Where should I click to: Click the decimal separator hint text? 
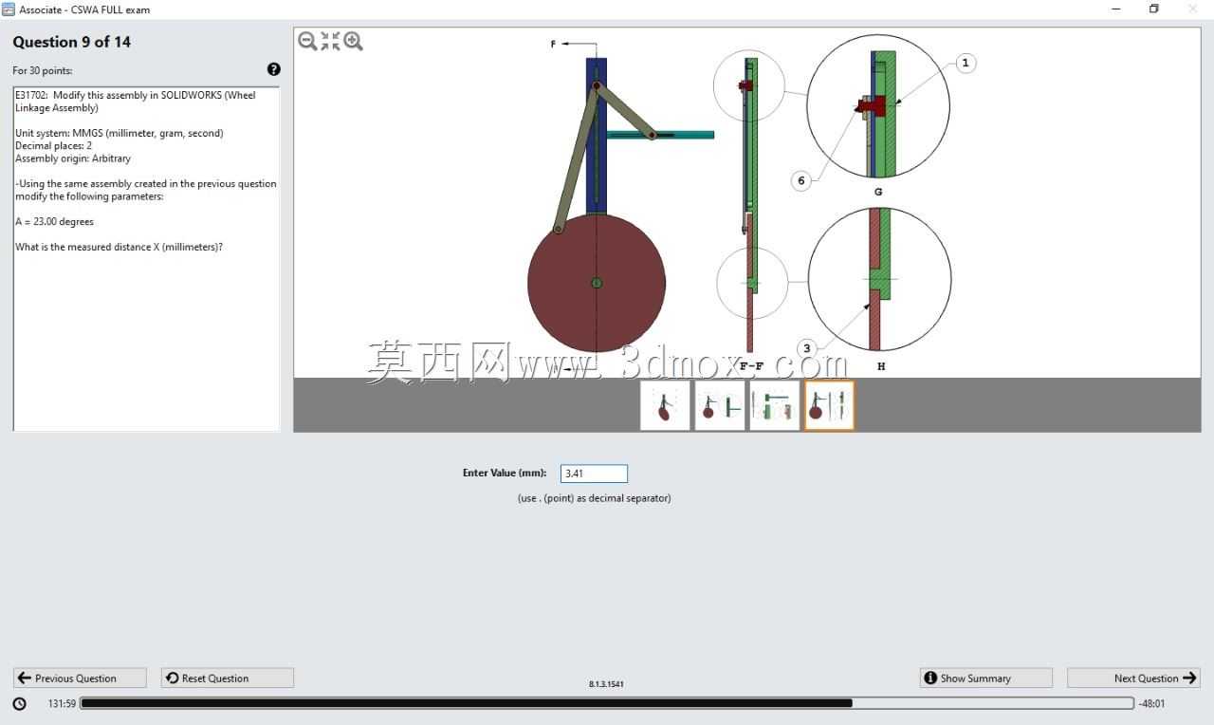pyautogui.click(x=594, y=497)
